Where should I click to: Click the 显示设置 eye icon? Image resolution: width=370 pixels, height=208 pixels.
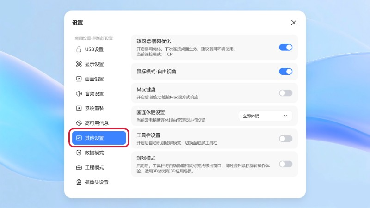click(79, 64)
